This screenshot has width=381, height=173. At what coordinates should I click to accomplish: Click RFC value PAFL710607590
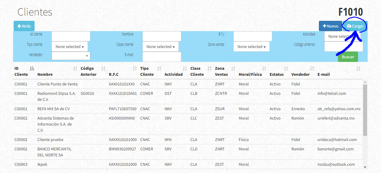pos(123,109)
